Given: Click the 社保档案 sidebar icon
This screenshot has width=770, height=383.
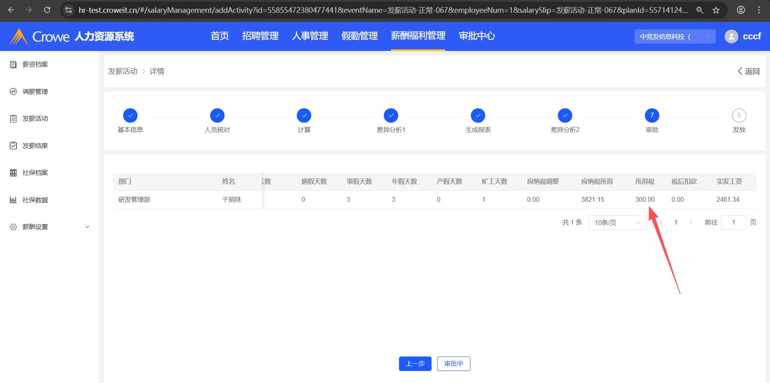Looking at the screenshot, I should (x=13, y=173).
